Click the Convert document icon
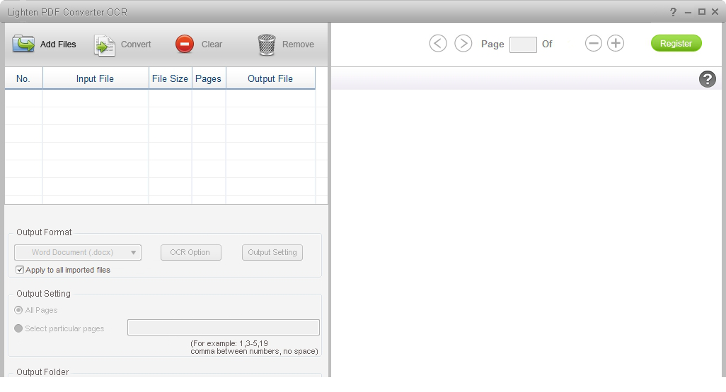Viewport: 726px width, 392px height. click(104, 45)
